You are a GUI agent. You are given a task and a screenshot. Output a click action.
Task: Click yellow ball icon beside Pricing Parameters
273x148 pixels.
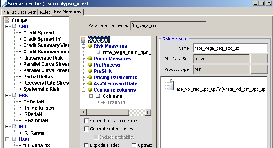click(x=90, y=77)
